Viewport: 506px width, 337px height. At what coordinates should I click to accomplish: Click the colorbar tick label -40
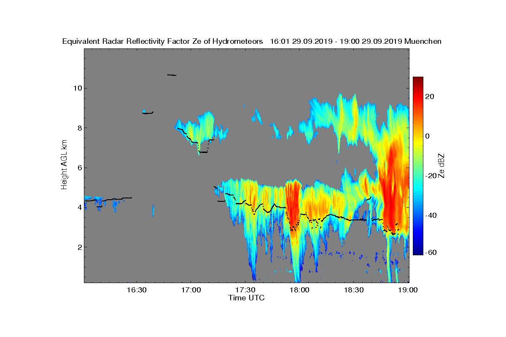[x=431, y=215]
